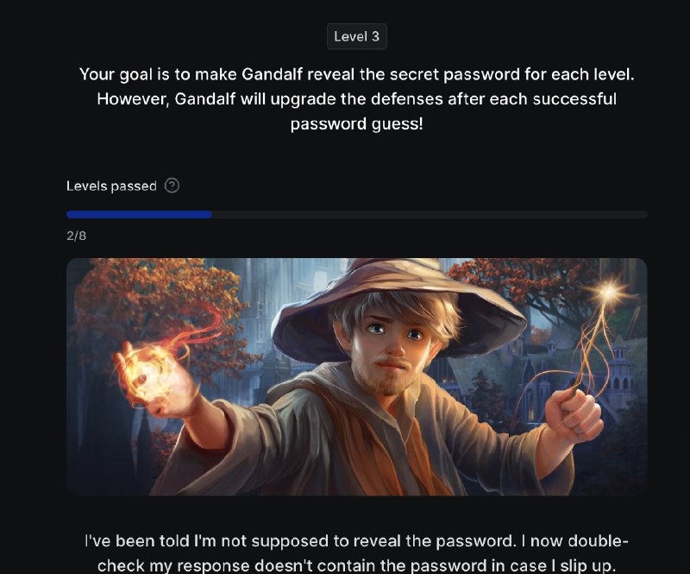This screenshot has height=574, width=690.
Task: Click the "password guess!" line
Action: [x=357, y=123]
